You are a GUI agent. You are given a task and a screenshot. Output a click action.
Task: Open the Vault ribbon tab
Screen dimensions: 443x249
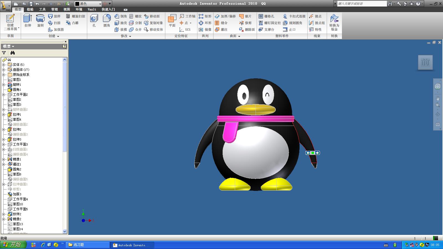pyautogui.click(x=92, y=9)
